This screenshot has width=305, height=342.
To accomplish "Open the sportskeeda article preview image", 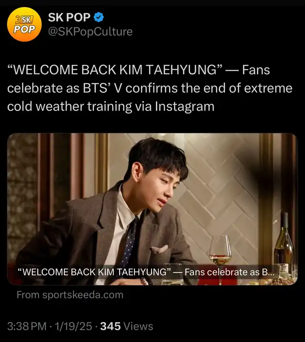I will coord(152,209).
